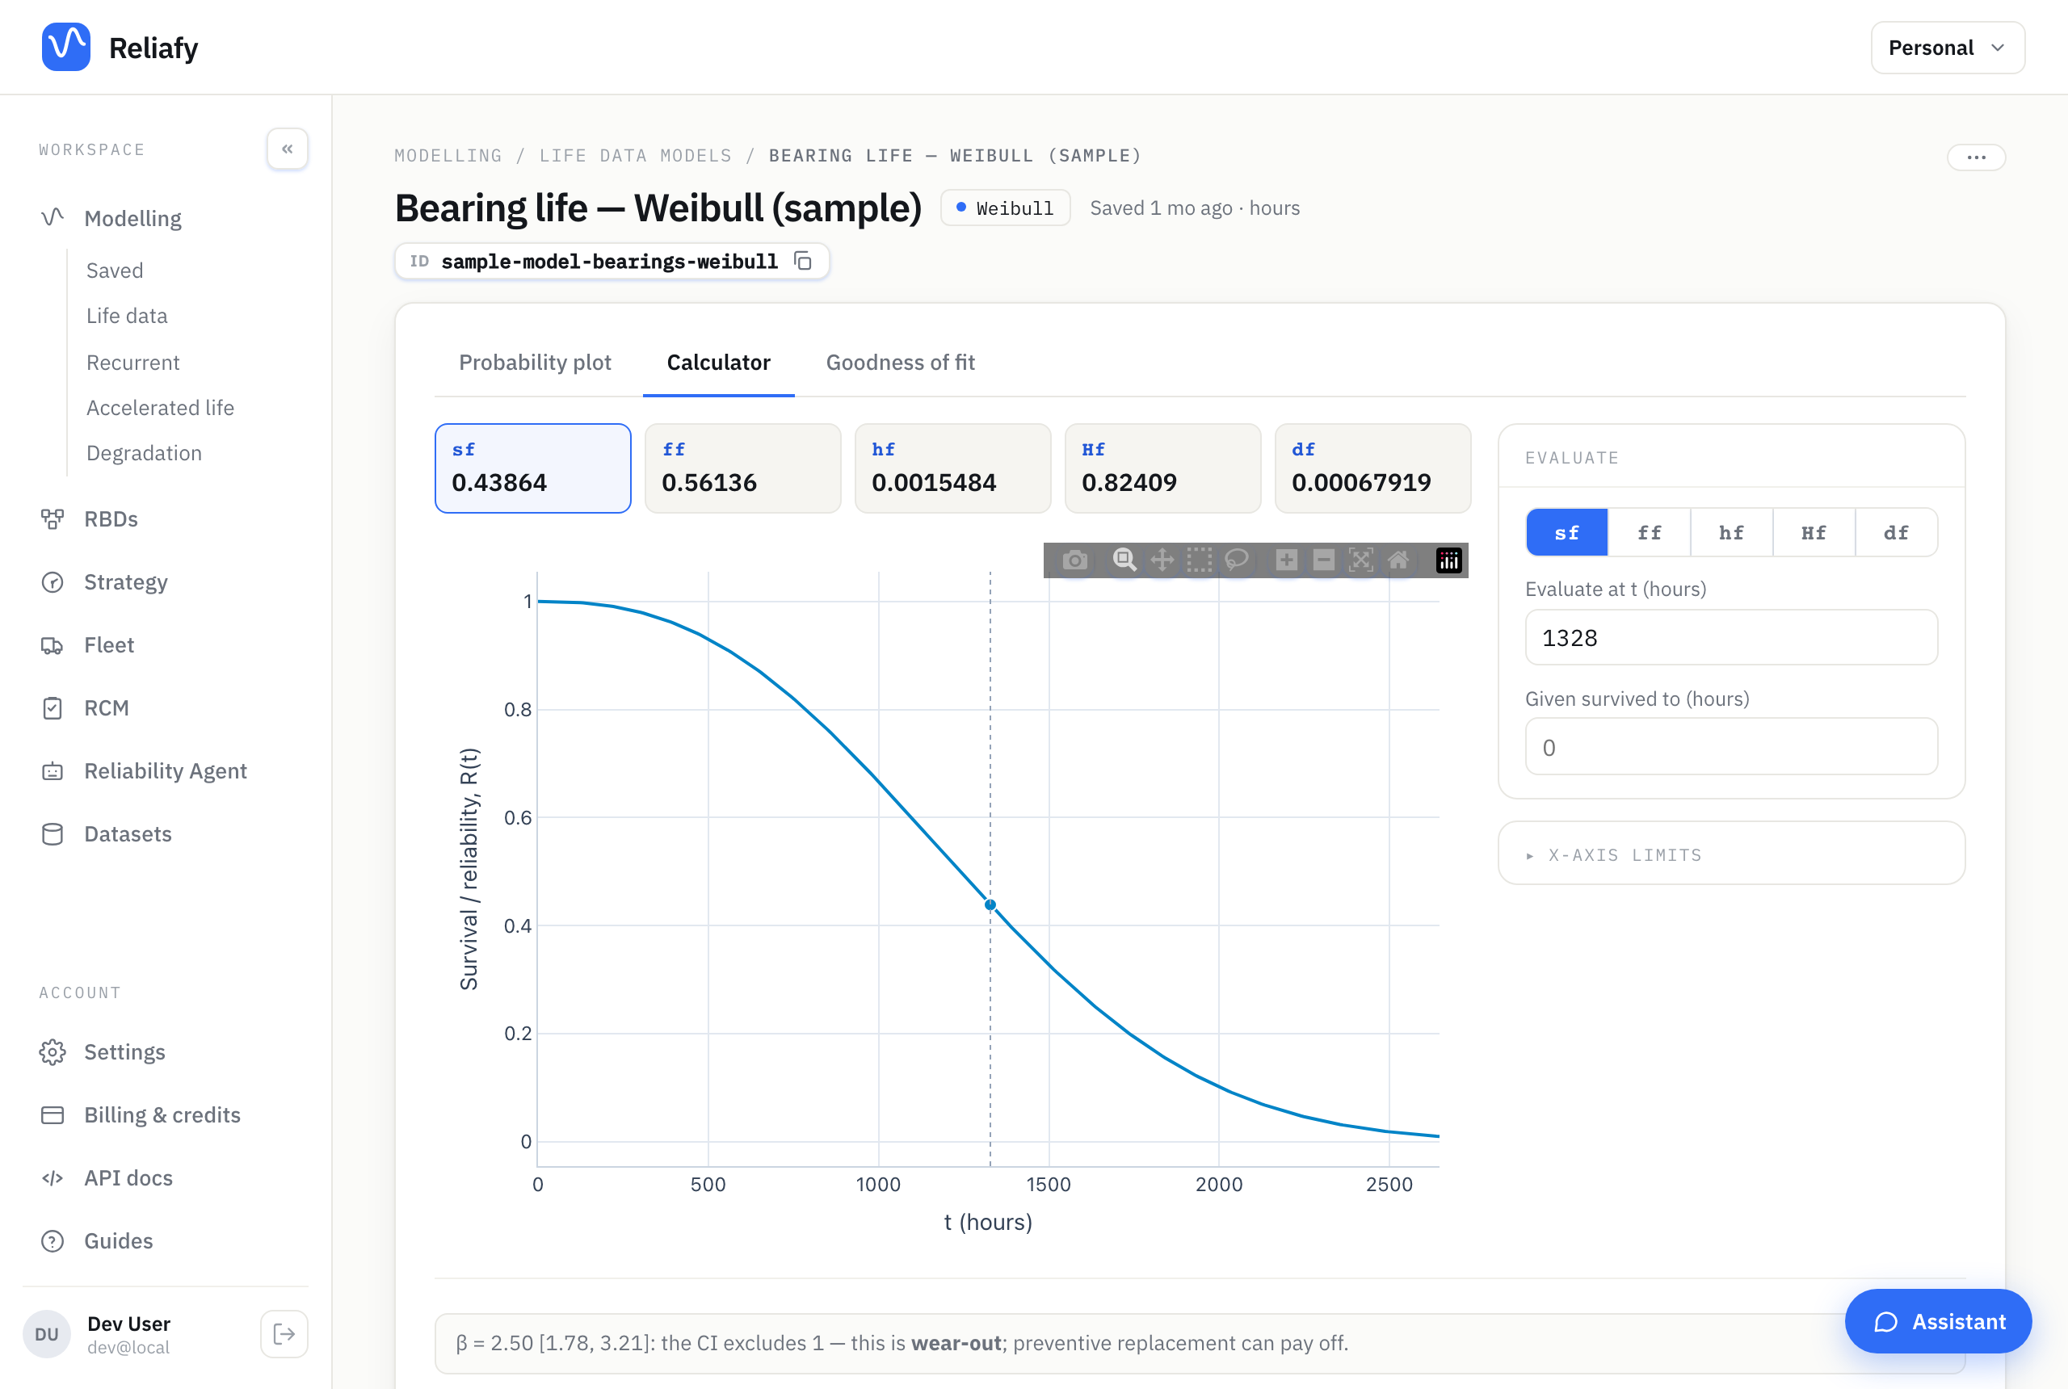Click the Datasets cylinder icon
Screen dimensions: 2068x1389
[x=53, y=834]
